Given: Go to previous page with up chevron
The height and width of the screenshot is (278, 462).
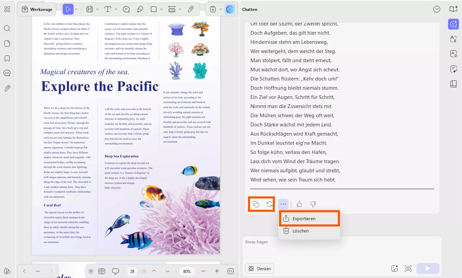Looking at the screenshot, I should 154,271.
